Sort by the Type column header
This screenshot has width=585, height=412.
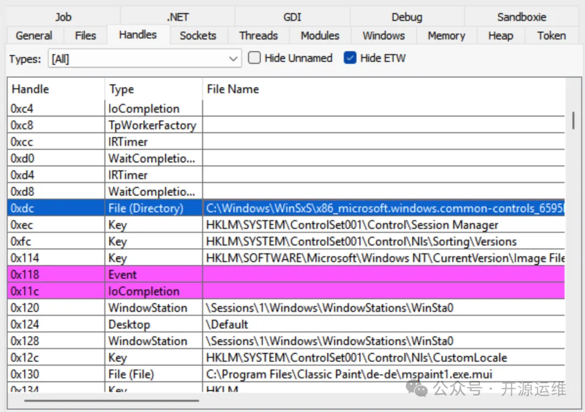tap(121, 89)
